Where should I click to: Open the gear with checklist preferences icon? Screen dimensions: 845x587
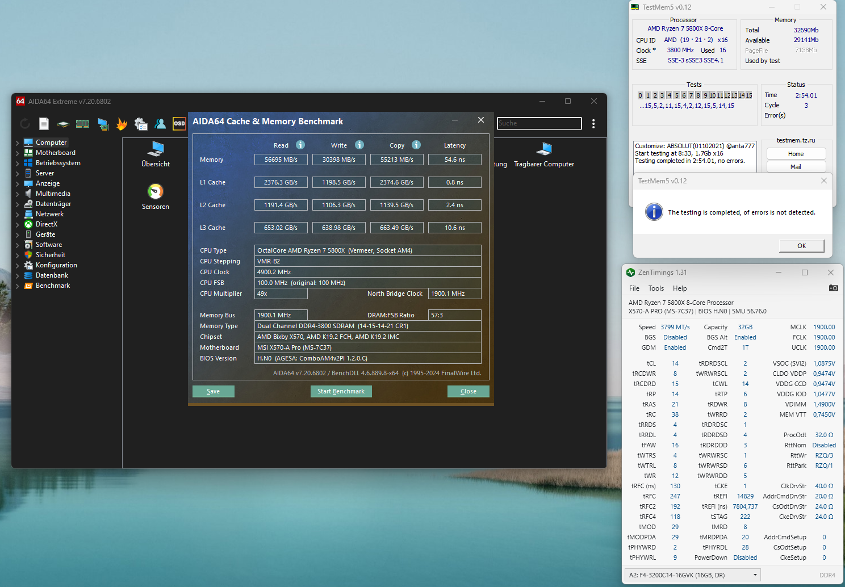coord(141,124)
